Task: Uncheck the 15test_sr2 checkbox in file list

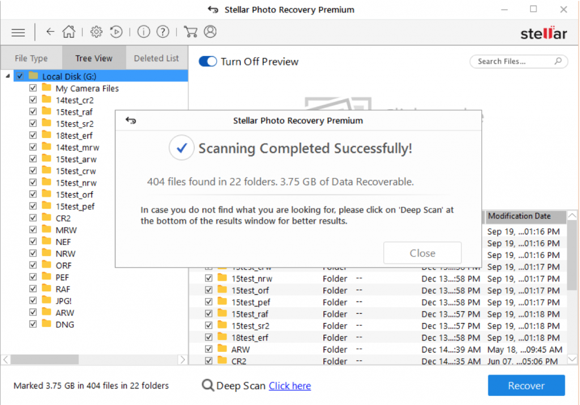Action: (208, 326)
